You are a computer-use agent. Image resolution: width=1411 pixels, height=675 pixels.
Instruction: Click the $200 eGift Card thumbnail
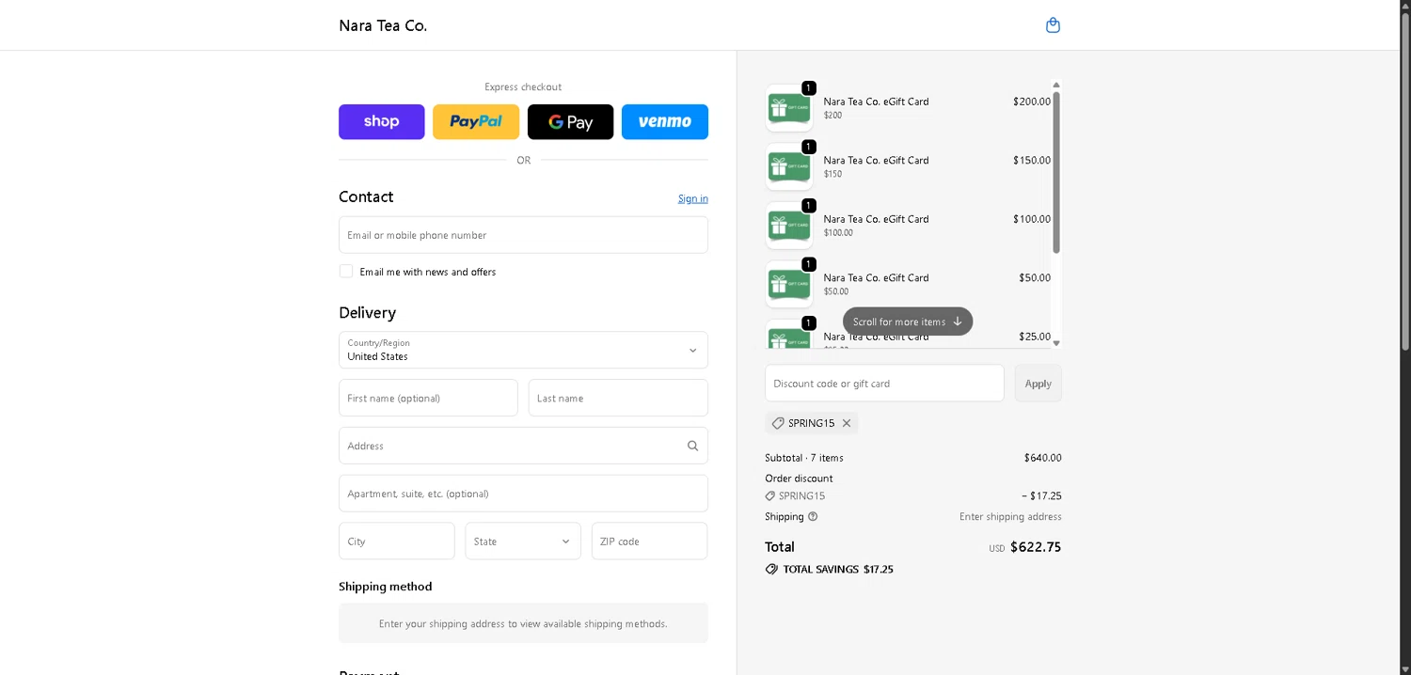pos(789,108)
